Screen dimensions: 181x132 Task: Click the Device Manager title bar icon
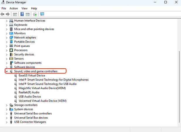tap(3, 2)
